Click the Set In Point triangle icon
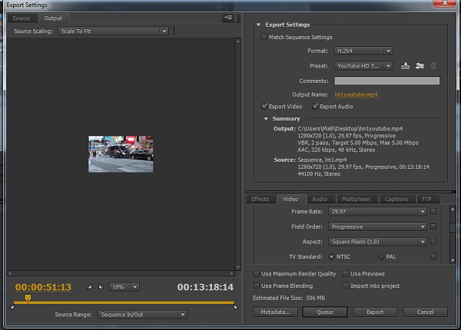Viewport: 461px width, 330px height. coord(90,287)
